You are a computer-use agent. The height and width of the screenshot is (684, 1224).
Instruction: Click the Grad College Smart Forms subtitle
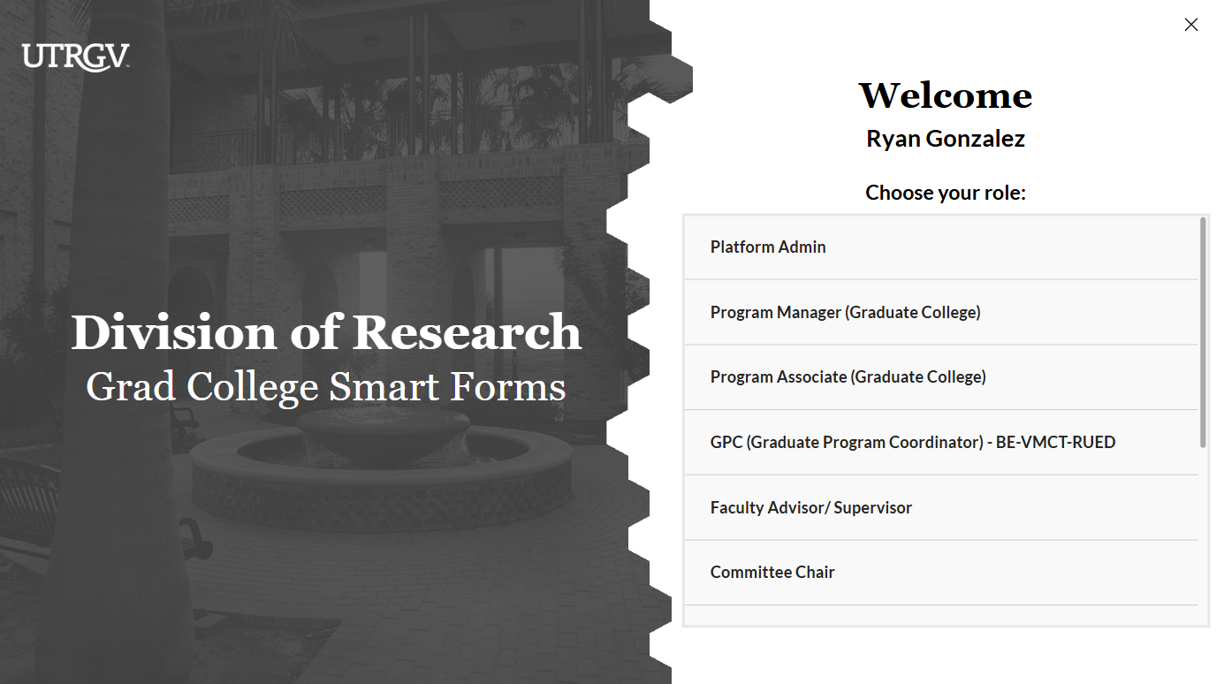pos(326,387)
